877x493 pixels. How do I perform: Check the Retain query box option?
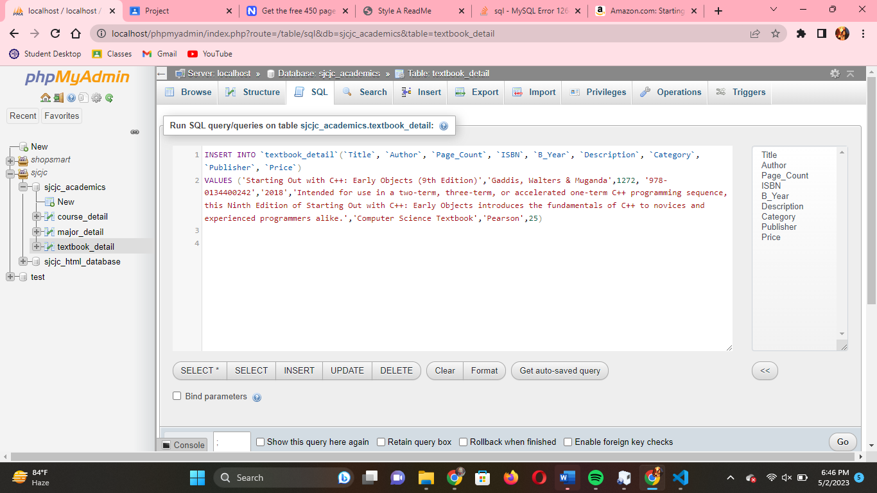pyautogui.click(x=381, y=442)
